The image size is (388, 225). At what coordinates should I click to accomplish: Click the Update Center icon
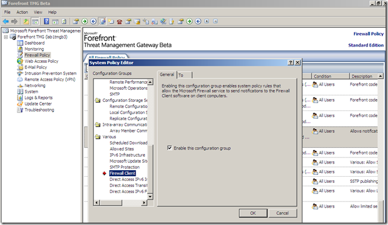tap(20, 104)
